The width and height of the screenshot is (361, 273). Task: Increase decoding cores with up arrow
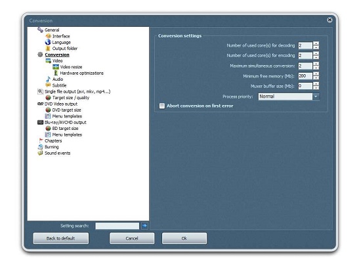316,43
